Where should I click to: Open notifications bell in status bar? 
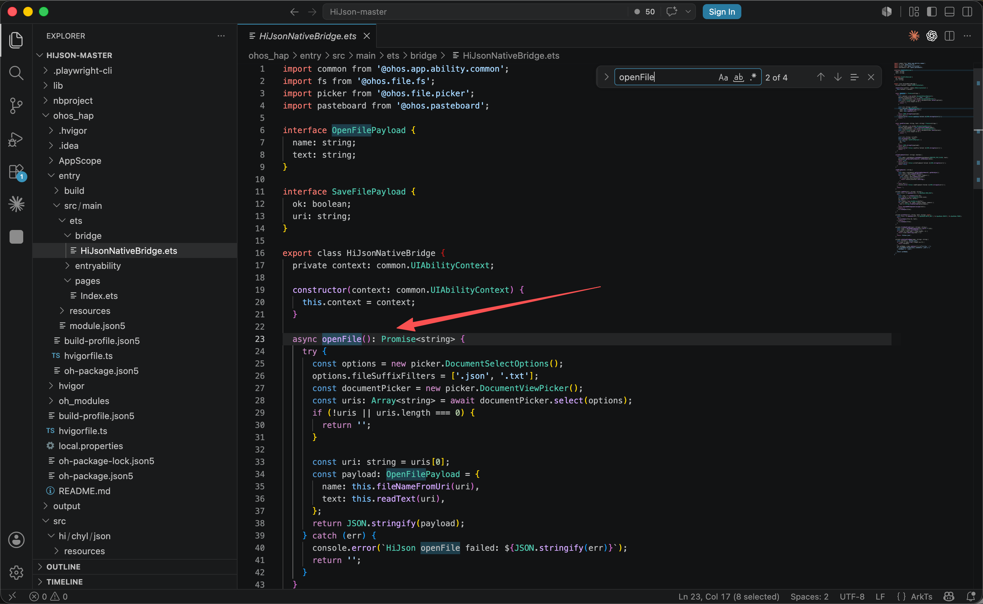tap(971, 596)
